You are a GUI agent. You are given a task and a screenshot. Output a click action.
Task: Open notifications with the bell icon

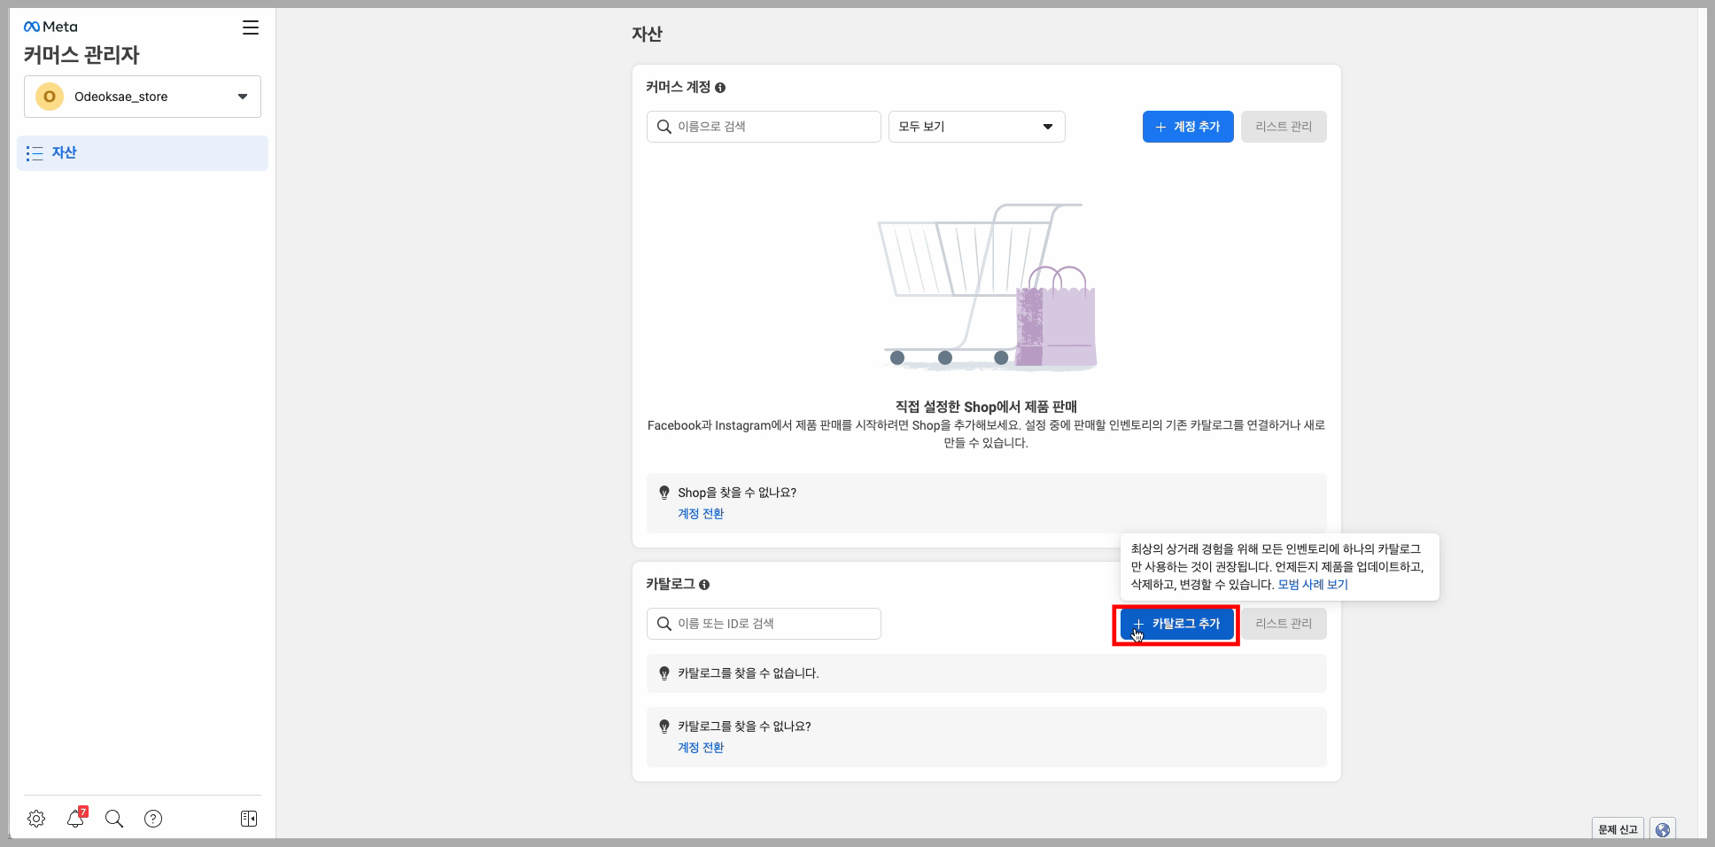[x=75, y=820]
